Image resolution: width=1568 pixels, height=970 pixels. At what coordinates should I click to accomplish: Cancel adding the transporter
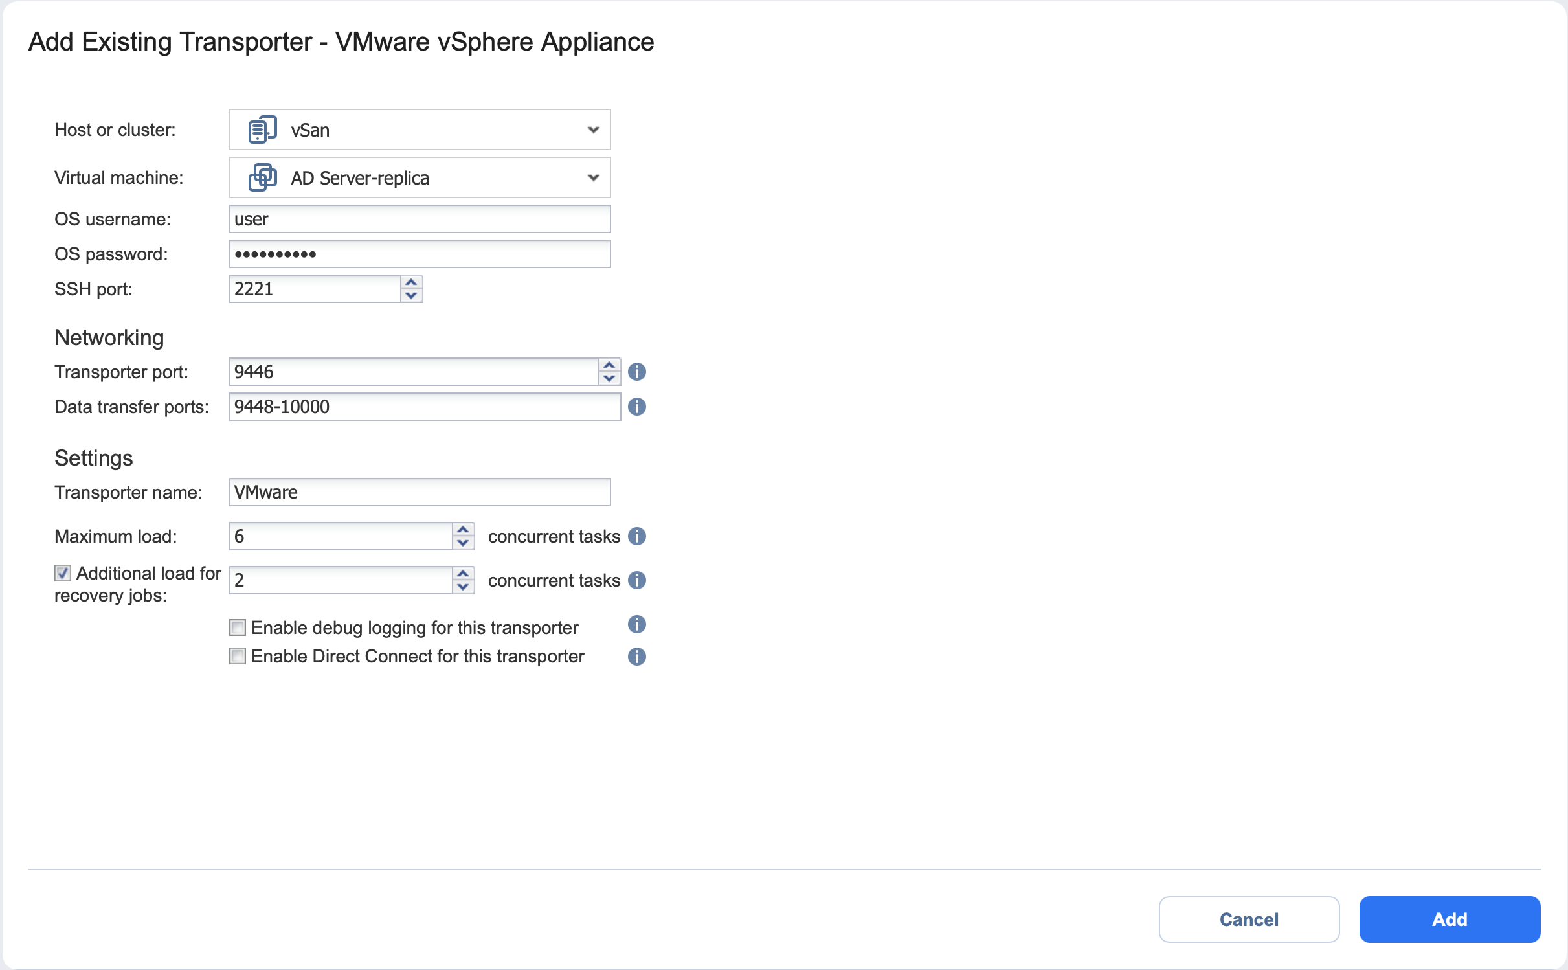[1249, 919]
